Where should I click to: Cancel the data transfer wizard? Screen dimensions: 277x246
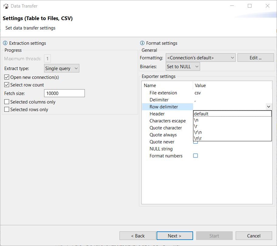click(x=254, y=235)
